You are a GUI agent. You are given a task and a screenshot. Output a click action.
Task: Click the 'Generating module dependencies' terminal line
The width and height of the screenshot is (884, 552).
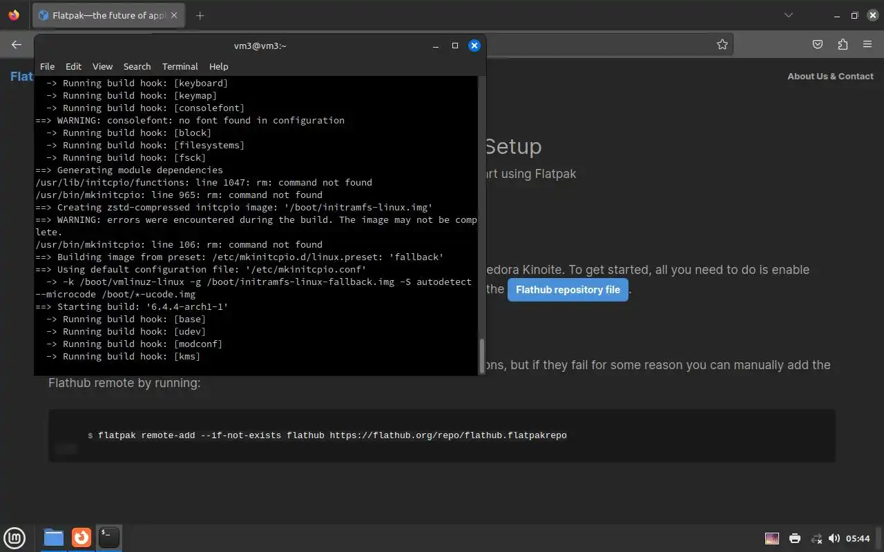coord(129,170)
